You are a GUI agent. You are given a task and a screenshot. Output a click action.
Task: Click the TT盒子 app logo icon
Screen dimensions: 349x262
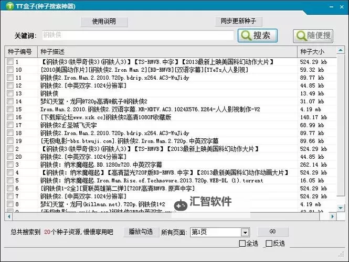(x=9, y=6)
